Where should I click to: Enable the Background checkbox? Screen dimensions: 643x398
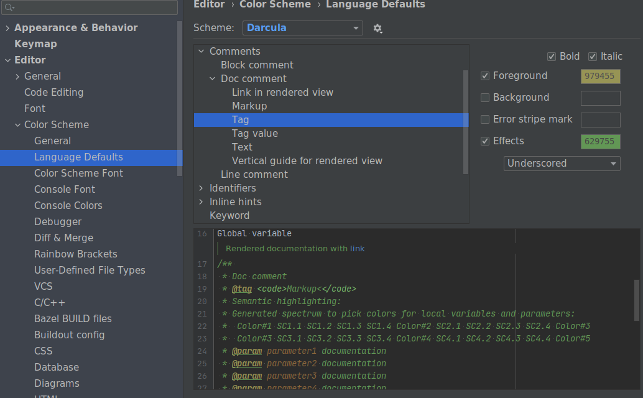(x=485, y=98)
